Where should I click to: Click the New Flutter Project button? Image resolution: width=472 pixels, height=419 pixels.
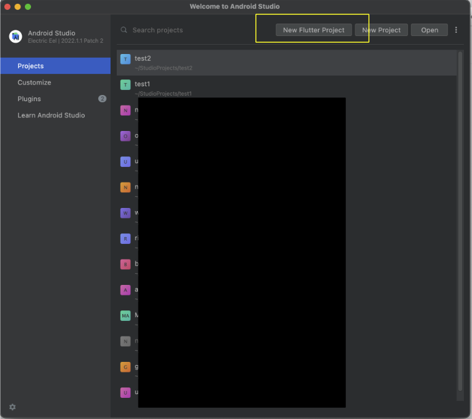314,30
